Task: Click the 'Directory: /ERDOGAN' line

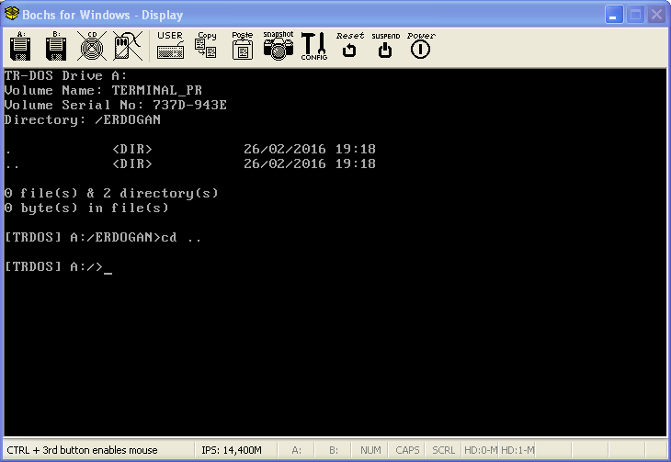Action: click(83, 119)
